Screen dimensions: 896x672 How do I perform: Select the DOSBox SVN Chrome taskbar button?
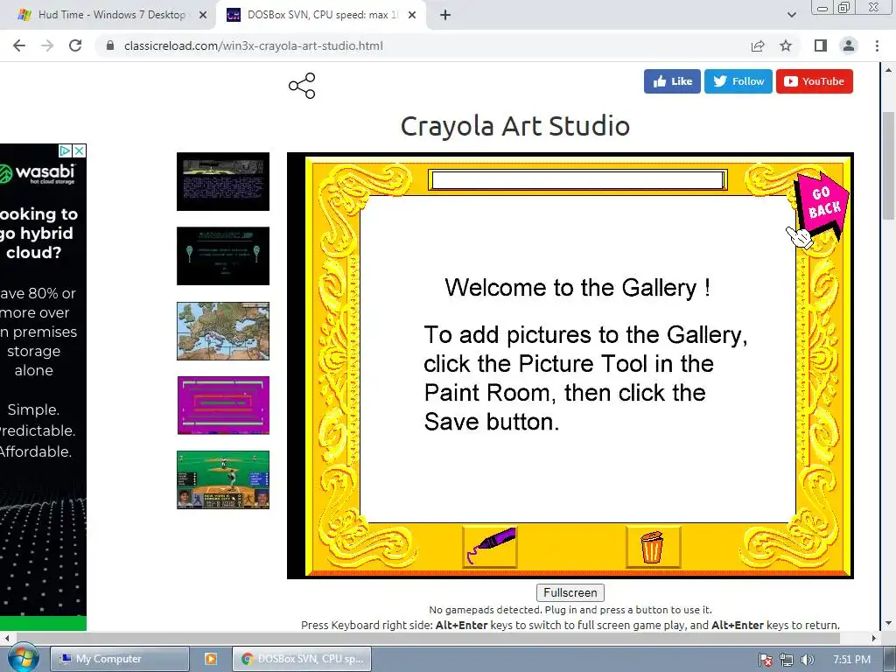[302, 659]
